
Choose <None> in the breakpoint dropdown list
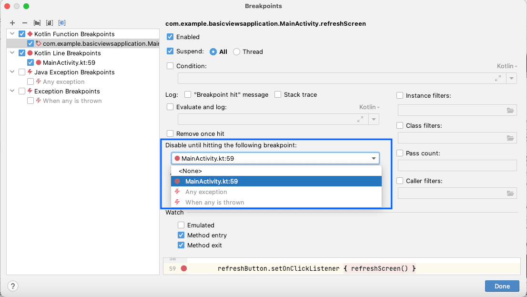276,171
